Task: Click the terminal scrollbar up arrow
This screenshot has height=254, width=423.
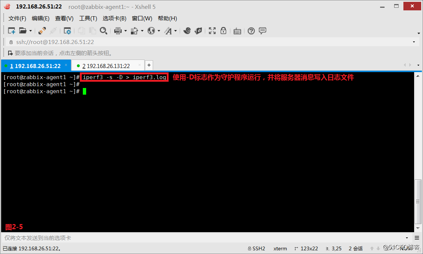Action: click(x=418, y=76)
